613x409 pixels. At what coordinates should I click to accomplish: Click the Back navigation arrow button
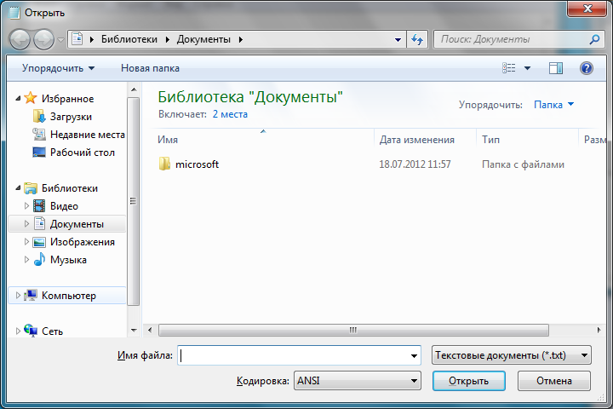20,39
